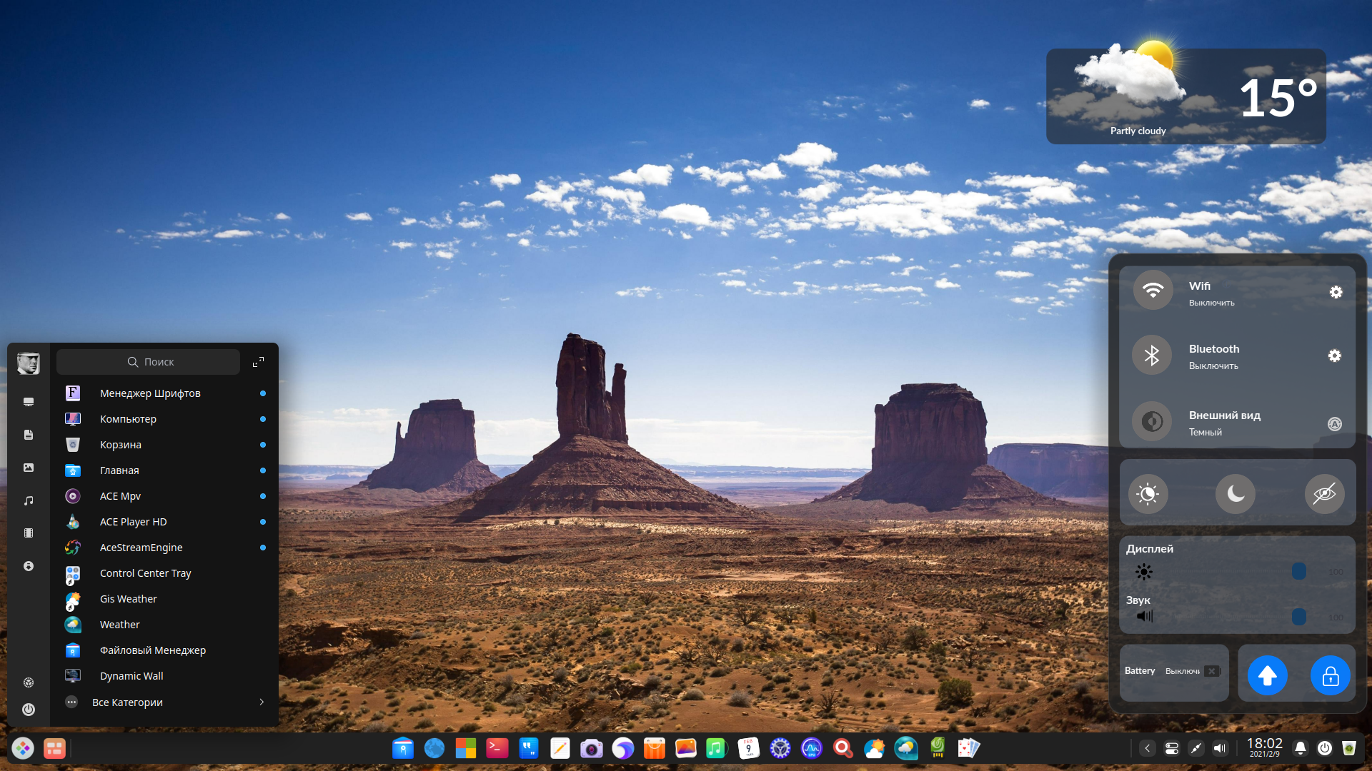
Task: Adjust display brightness slider
Action: tap(1298, 571)
